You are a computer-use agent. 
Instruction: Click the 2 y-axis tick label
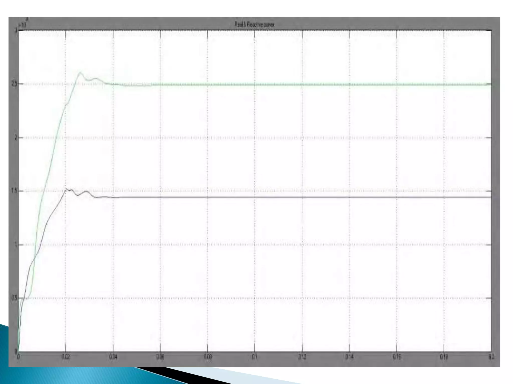click(x=16, y=137)
